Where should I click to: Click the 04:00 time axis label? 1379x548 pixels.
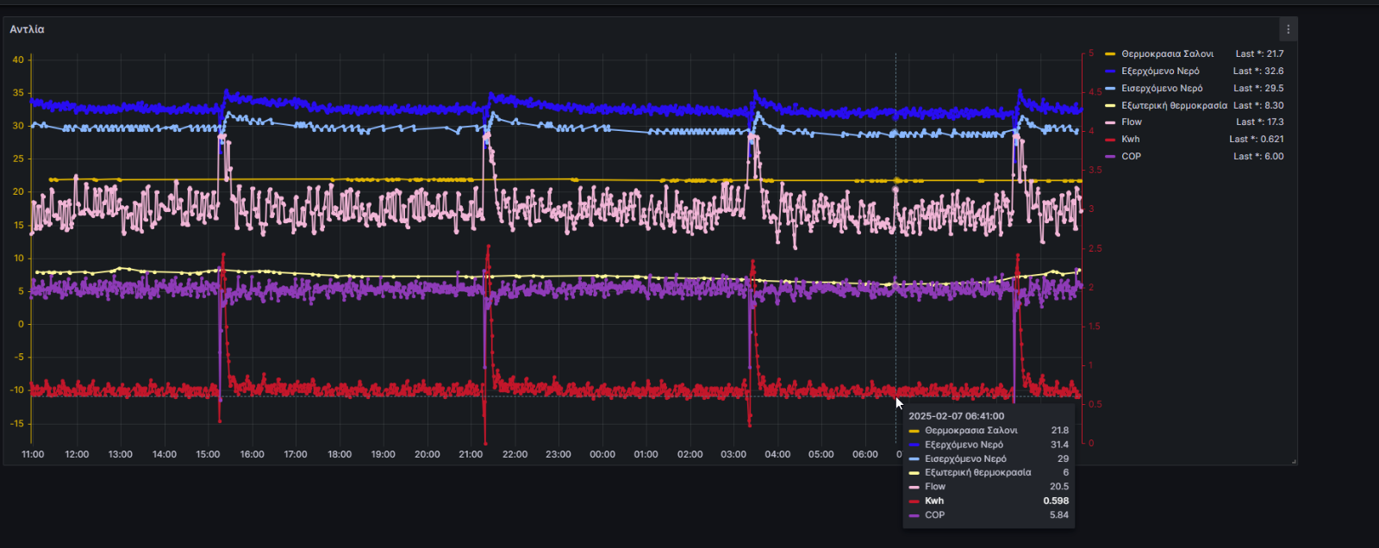777,454
